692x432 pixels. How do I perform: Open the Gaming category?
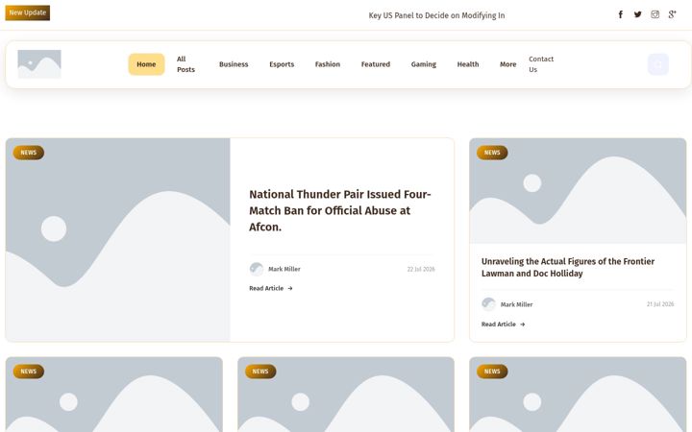pyautogui.click(x=424, y=64)
